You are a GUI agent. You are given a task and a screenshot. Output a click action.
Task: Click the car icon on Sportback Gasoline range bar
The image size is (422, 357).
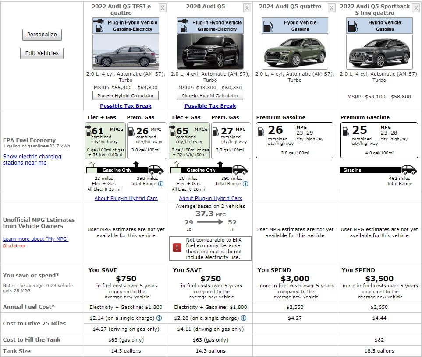click(x=409, y=170)
